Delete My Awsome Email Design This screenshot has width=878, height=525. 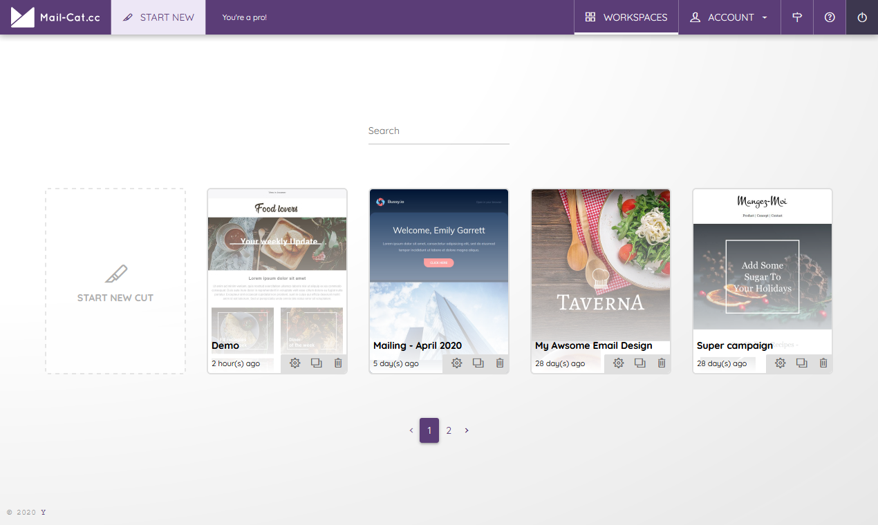(x=662, y=363)
